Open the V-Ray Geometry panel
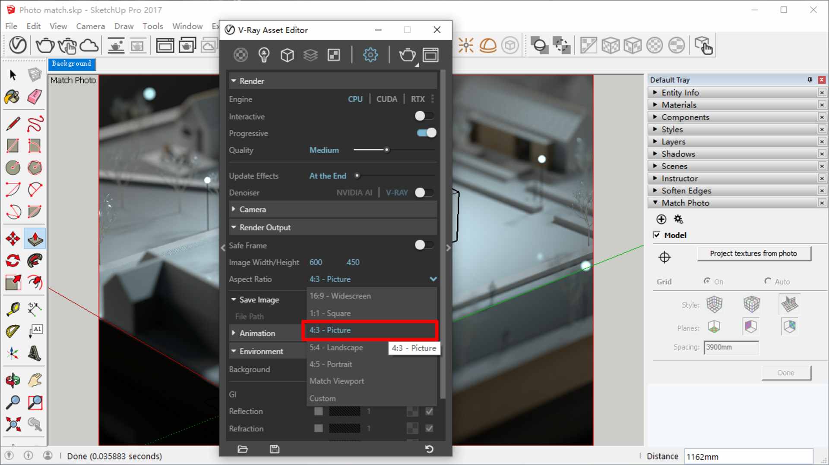829x465 pixels. 287,55
